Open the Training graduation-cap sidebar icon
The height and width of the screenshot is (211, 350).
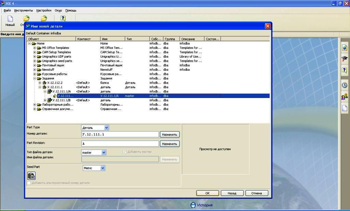point(345,59)
